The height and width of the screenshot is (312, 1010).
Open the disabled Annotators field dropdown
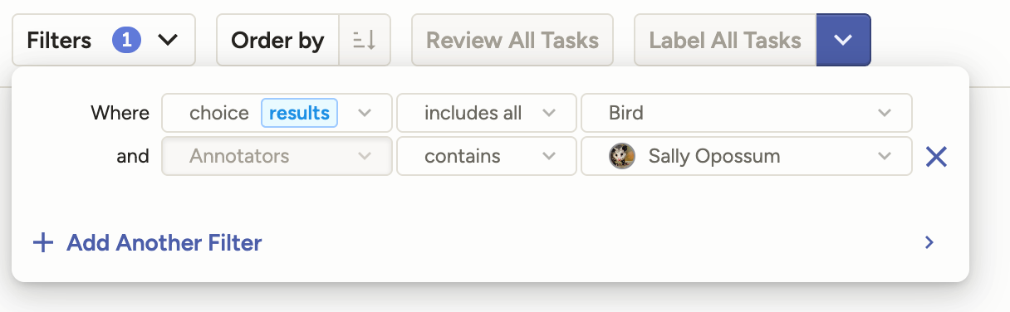pyautogui.click(x=277, y=156)
